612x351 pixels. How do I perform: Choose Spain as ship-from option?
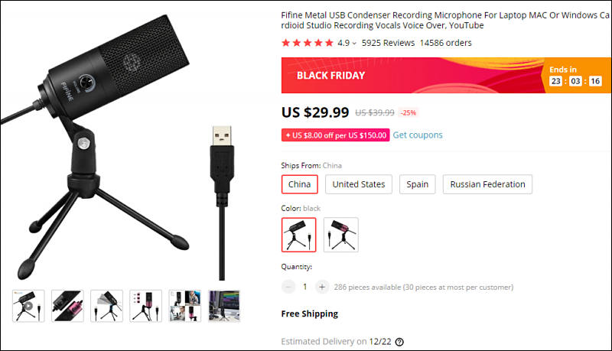(x=417, y=184)
